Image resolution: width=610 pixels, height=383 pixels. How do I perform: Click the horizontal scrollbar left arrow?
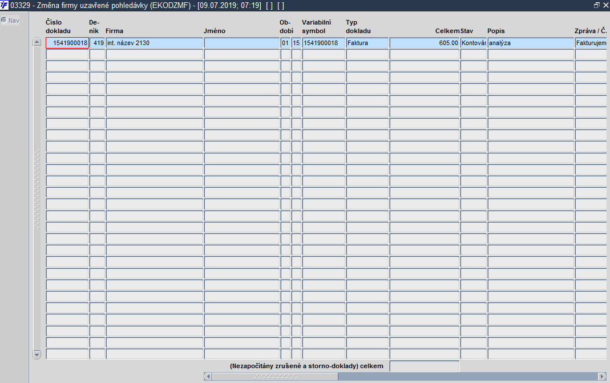pos(208,376)
